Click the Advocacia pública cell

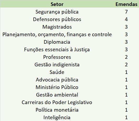tap(57, 80)
